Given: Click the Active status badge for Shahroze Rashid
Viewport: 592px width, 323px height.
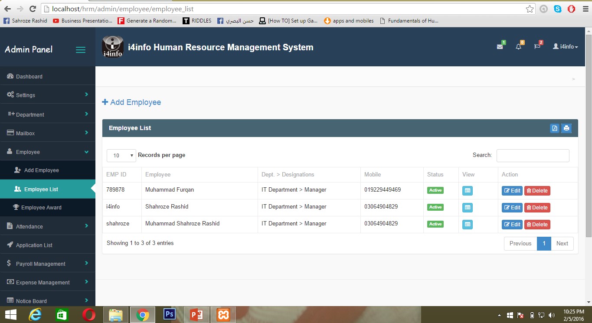Looking at the screenshot, I should [435, 207].
